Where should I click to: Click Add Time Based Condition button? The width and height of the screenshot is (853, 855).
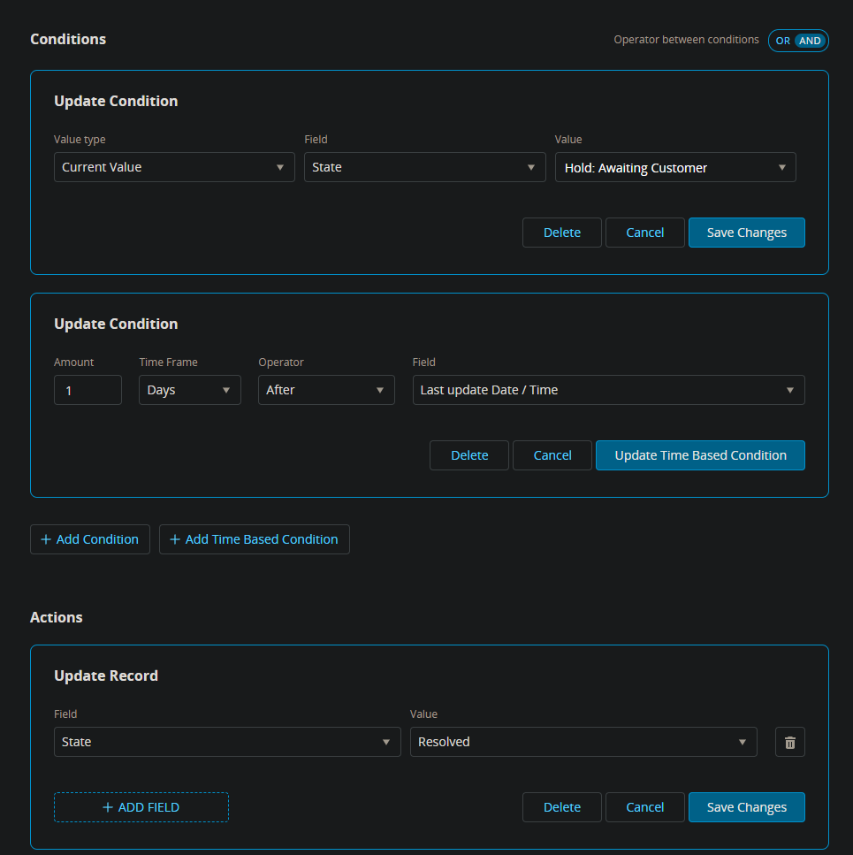coord(255,539)
